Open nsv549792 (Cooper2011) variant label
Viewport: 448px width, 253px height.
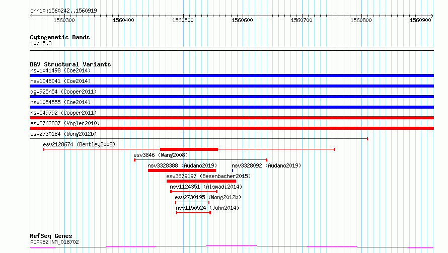(x=63, y=113)
